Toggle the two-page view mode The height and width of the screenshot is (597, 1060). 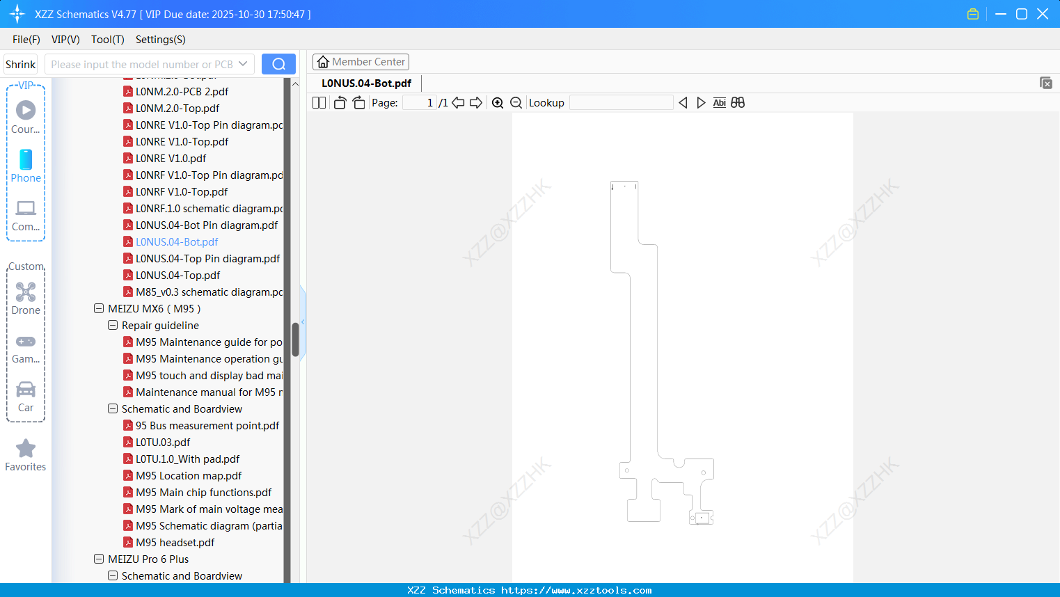pyautogui.click(x=318, y=102)
